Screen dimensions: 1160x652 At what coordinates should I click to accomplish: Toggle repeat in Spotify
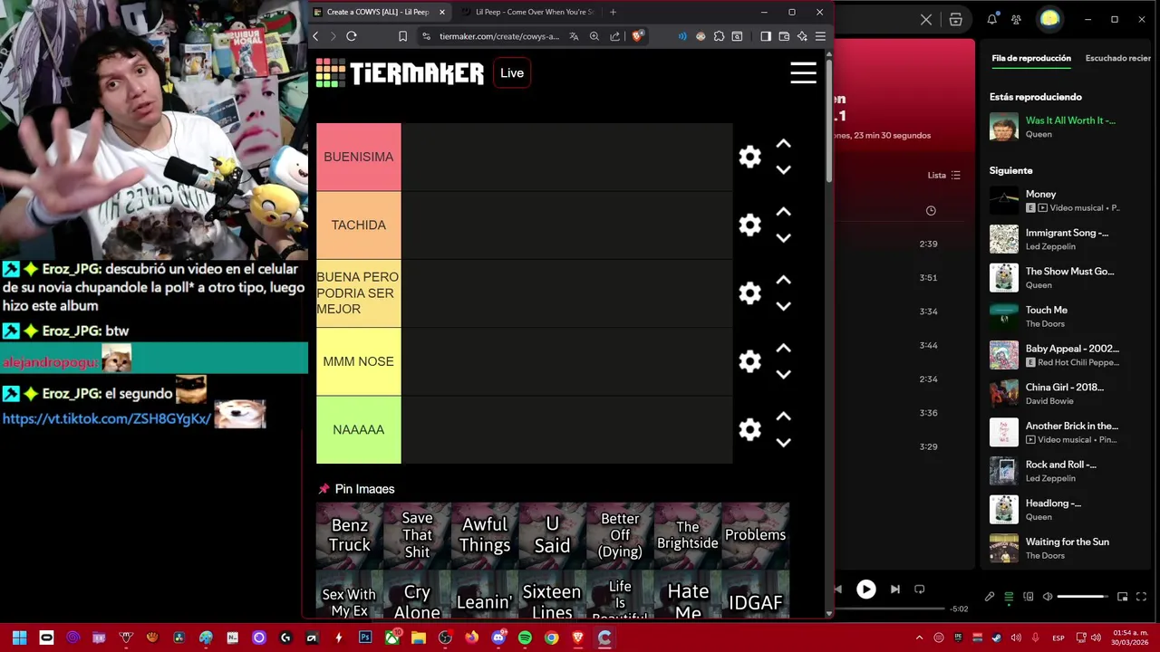919,589
